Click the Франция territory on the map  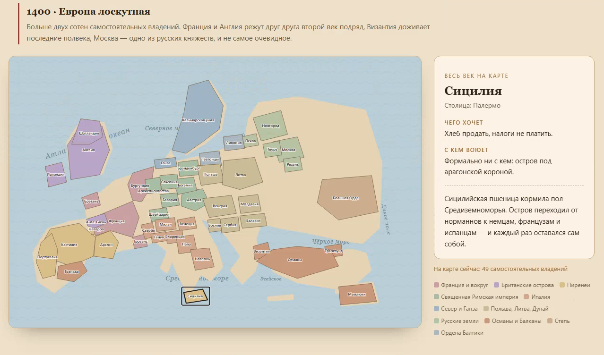[x=117, y=220]
